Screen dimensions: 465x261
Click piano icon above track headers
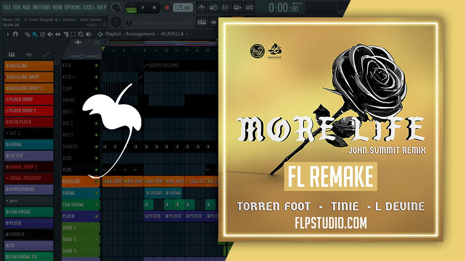coord(97,42)
